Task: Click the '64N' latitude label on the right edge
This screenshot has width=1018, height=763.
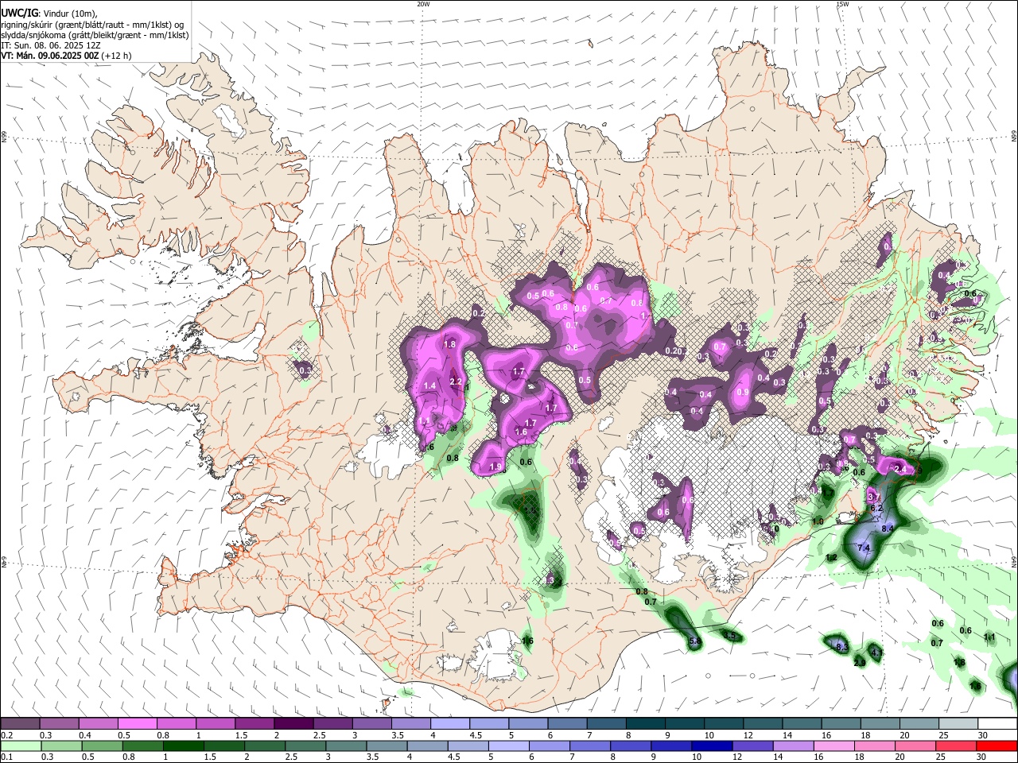Action: click(x=1014, y=561)
